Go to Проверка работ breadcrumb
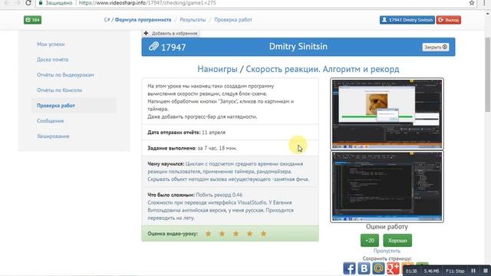491x276 pixels. point(233,20)
